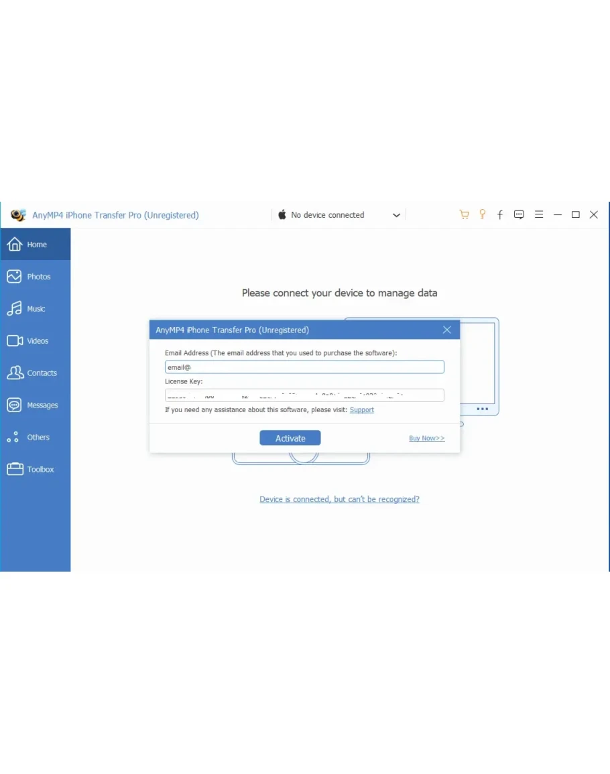This screenshot has height=774, width=610.
Task: Open the hamburger menu icon
Action: tap(539, 215)
